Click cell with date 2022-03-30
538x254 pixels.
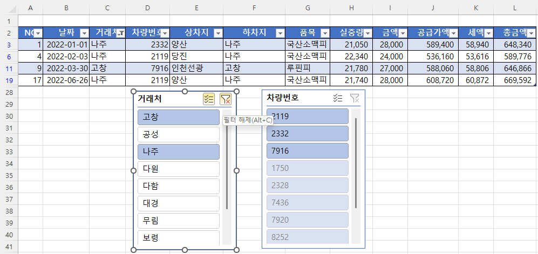coord(66,68)
